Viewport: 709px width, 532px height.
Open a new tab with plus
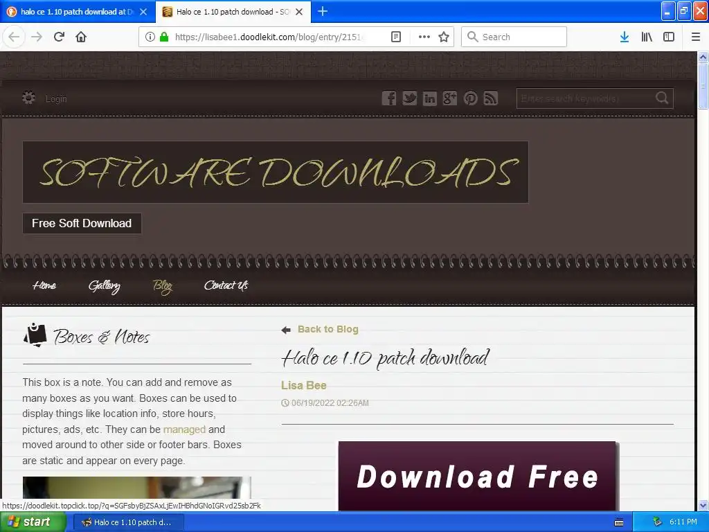(x=323, y=11)
